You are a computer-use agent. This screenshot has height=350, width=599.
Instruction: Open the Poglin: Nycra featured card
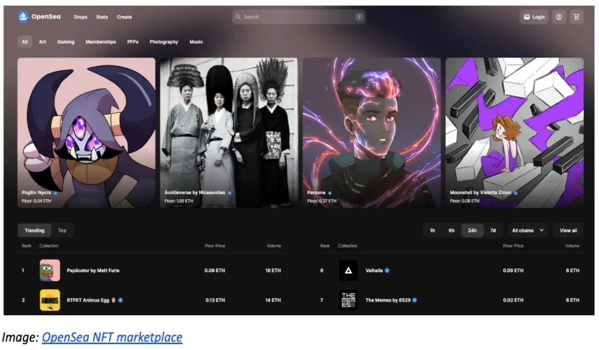(86, 133)
